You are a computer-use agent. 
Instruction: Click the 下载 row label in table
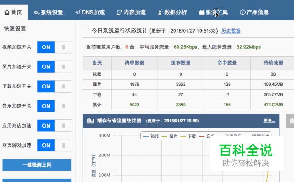(97, 94)
